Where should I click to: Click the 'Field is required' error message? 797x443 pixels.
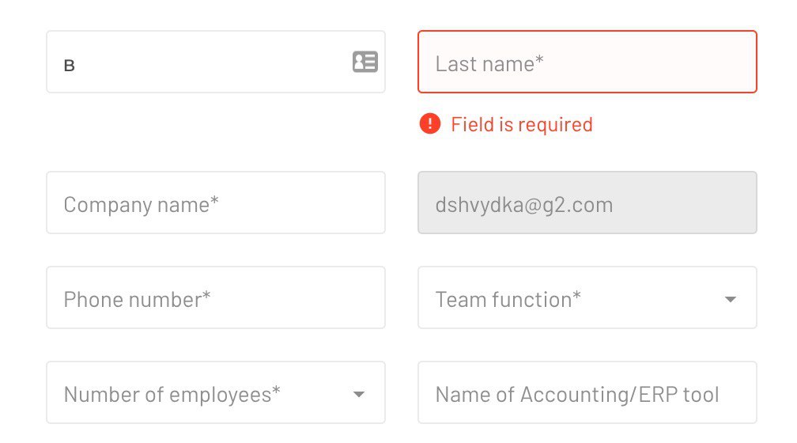pyautogui.click(x=522, y=125)
